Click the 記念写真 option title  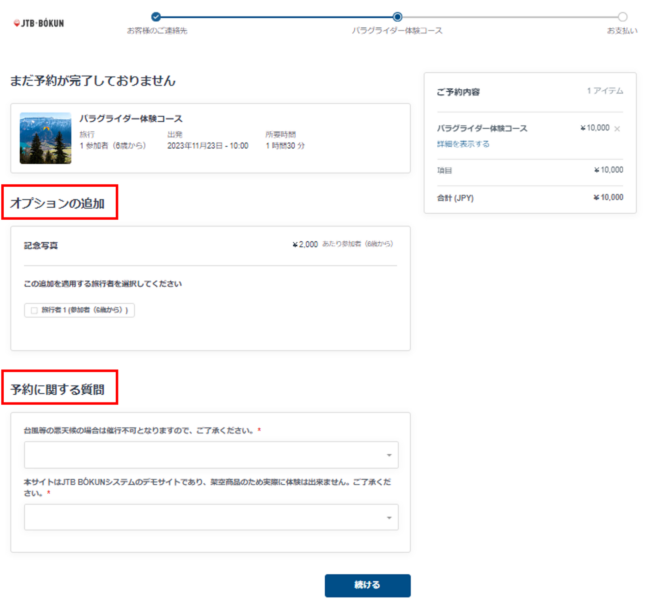coord(41,245)
